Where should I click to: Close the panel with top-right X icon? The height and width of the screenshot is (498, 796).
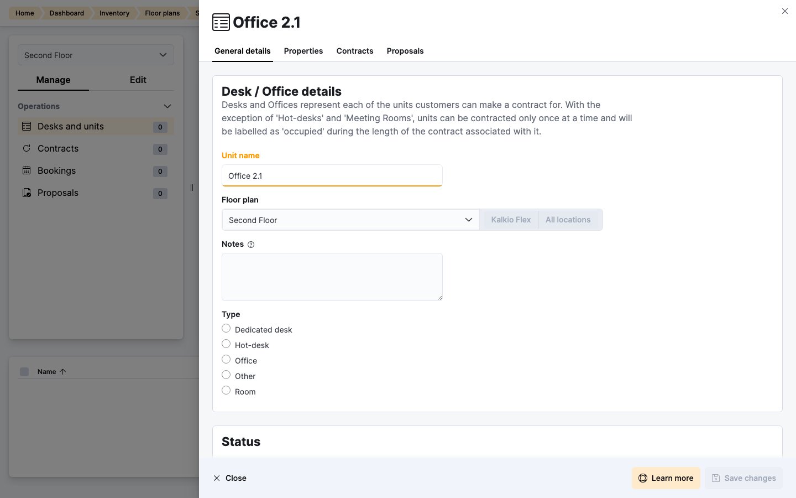[x=785, y=11]
